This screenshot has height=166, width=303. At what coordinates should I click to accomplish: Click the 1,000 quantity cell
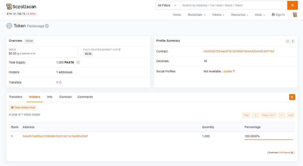pyautogui.click(x=206, y=136)
